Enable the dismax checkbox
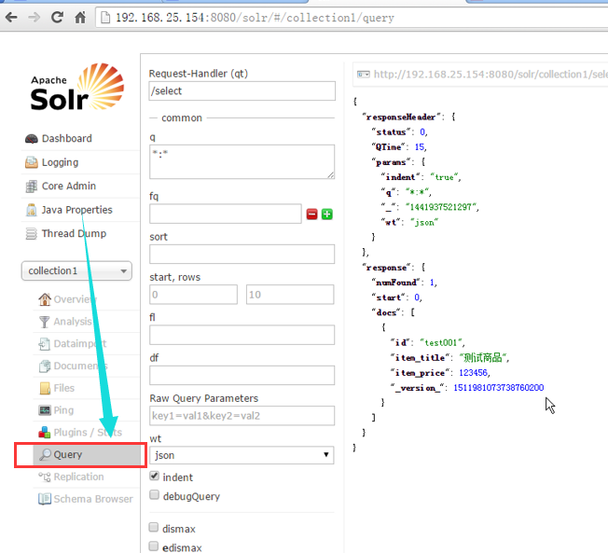The image size is (608, 553). (x=155, y=528)
